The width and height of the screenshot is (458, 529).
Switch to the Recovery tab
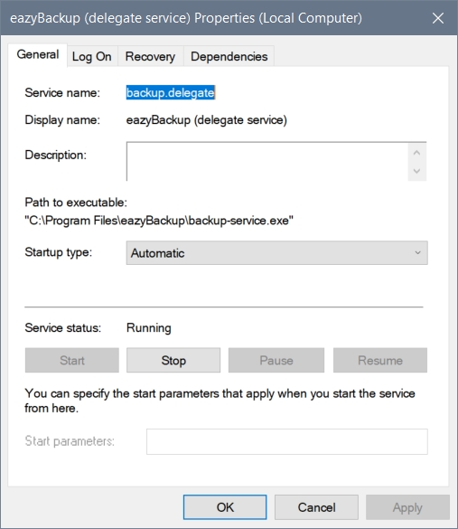pyautogui.click(x=150, y=56)
